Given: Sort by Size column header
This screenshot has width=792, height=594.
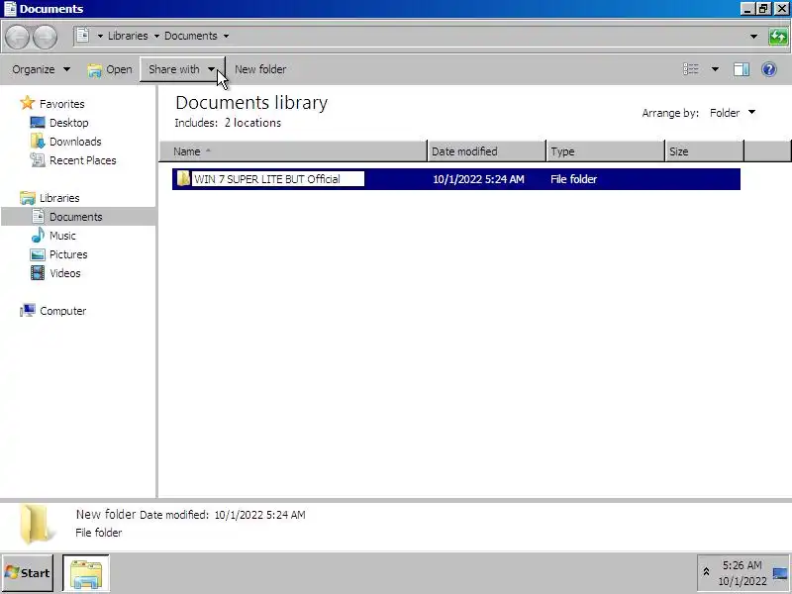Looking at the screenshot, I should (x=704, y=151).
